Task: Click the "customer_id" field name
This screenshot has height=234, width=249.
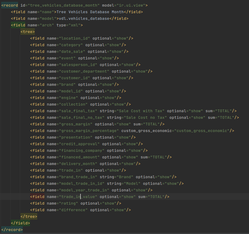Action: (x=74, y=78)
